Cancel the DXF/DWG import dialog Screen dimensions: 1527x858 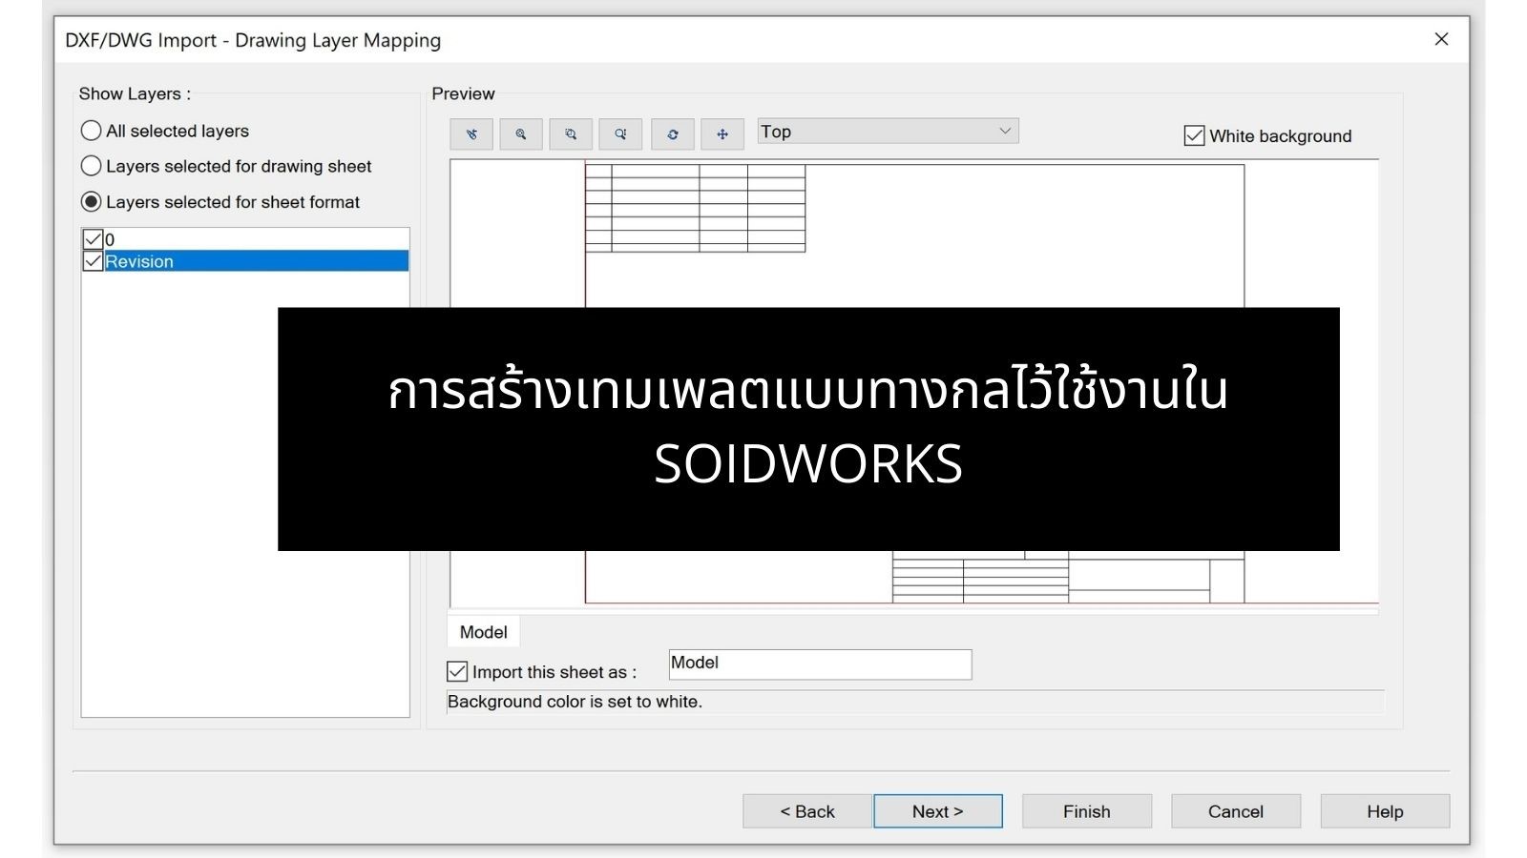[1236, 811]
